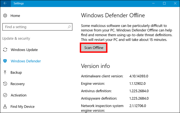Click the Scan Offline button
Image resolution: width=180 pixels, height=113 pixels.
(94, 48)
